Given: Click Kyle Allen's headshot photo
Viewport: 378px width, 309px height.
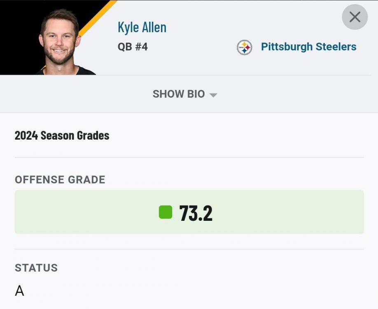Looking at the screenshot, I should (59, 42).
